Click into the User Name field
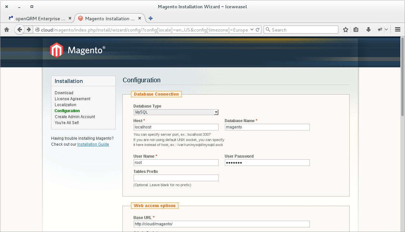405x232 pixels. click(x=176, y=163)
